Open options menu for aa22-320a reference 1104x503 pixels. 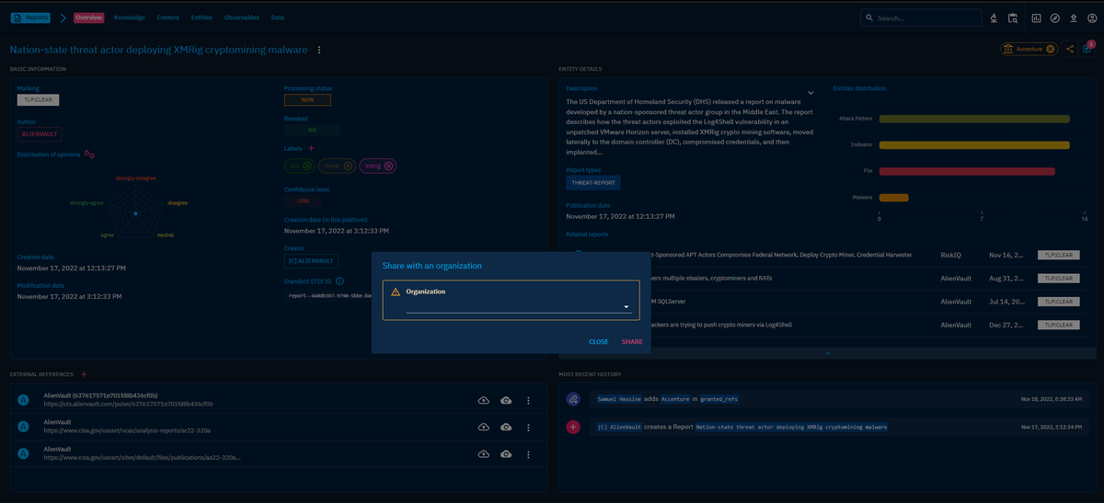(528, 453)
